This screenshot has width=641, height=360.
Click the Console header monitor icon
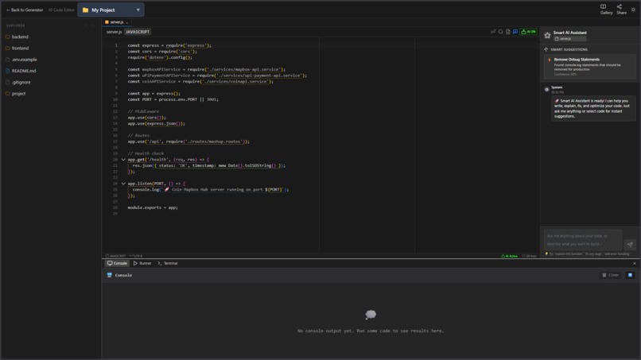coord(109,276)
